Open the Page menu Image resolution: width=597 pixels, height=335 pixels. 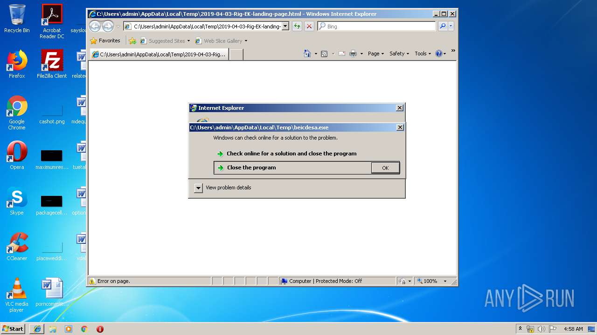(x=376, y=54)
